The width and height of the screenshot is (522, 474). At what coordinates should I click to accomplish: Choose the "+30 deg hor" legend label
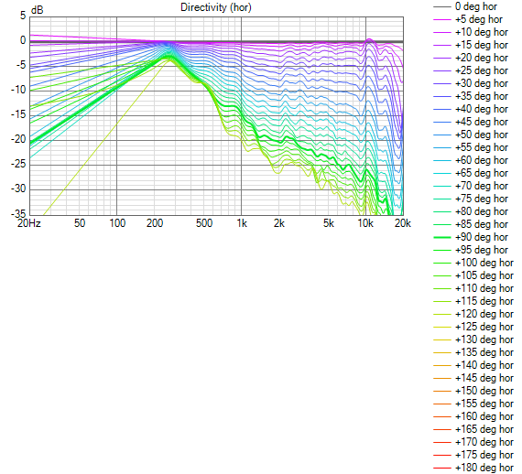(482, 83)
